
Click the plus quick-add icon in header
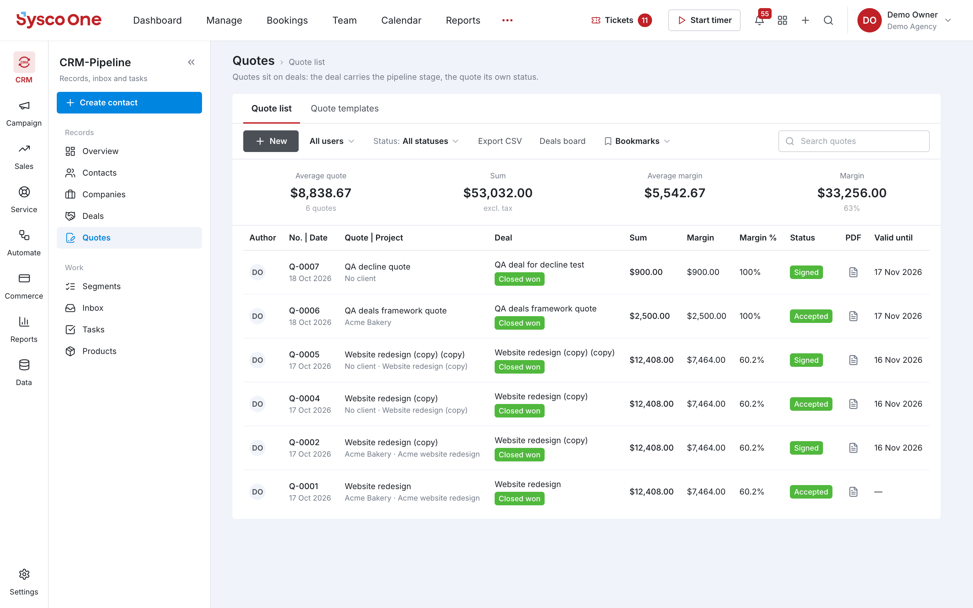pos(805,20)
